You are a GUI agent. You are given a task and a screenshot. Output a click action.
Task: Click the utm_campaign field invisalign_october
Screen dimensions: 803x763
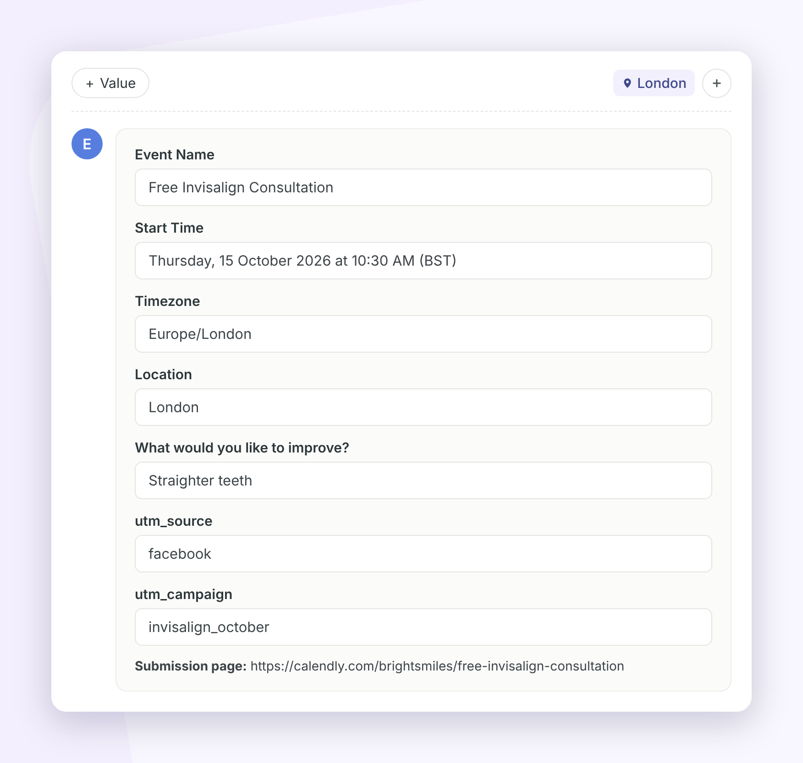[x=423, y=627]
